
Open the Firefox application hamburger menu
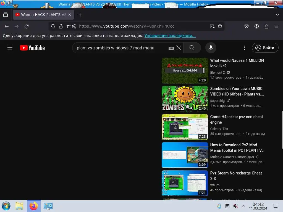point(276,26)
